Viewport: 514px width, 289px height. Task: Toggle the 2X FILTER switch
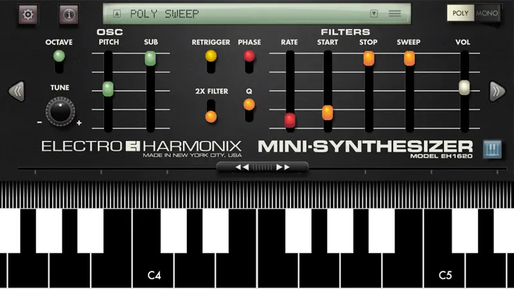[211, 111]
